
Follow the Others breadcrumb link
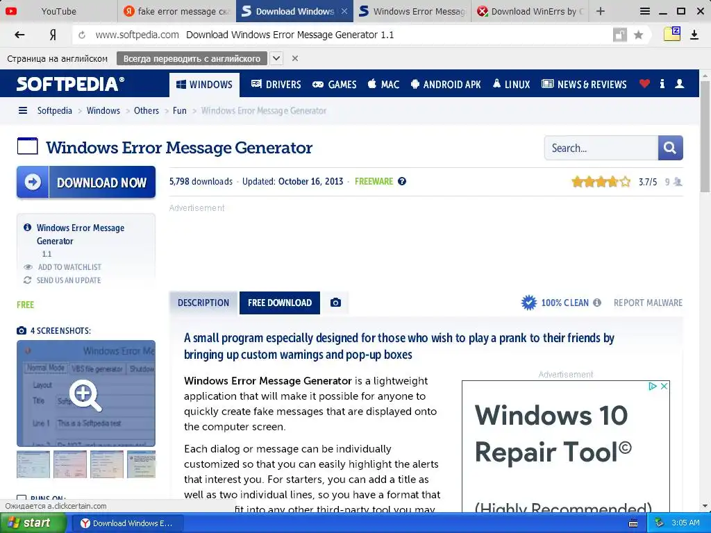coord(147,110)
